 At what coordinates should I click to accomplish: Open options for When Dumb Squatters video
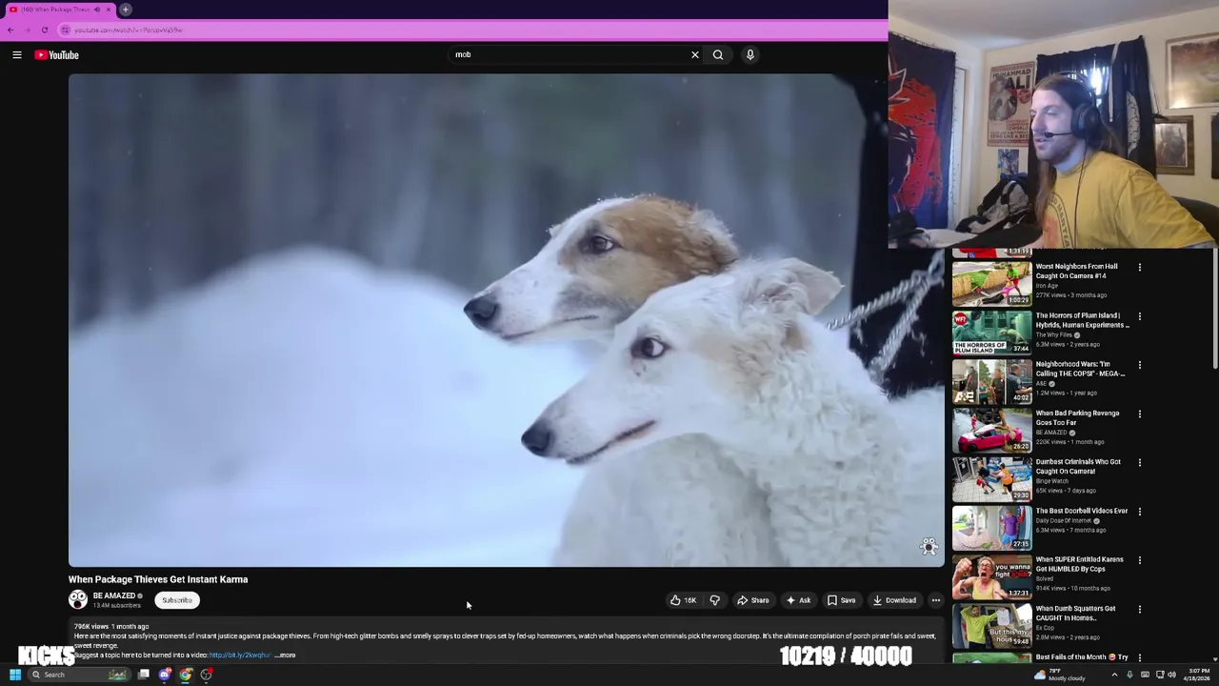point(1139,610)
